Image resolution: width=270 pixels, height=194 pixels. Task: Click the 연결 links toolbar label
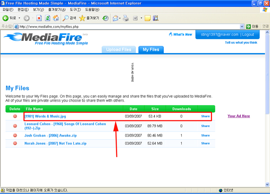coord(265,26)
